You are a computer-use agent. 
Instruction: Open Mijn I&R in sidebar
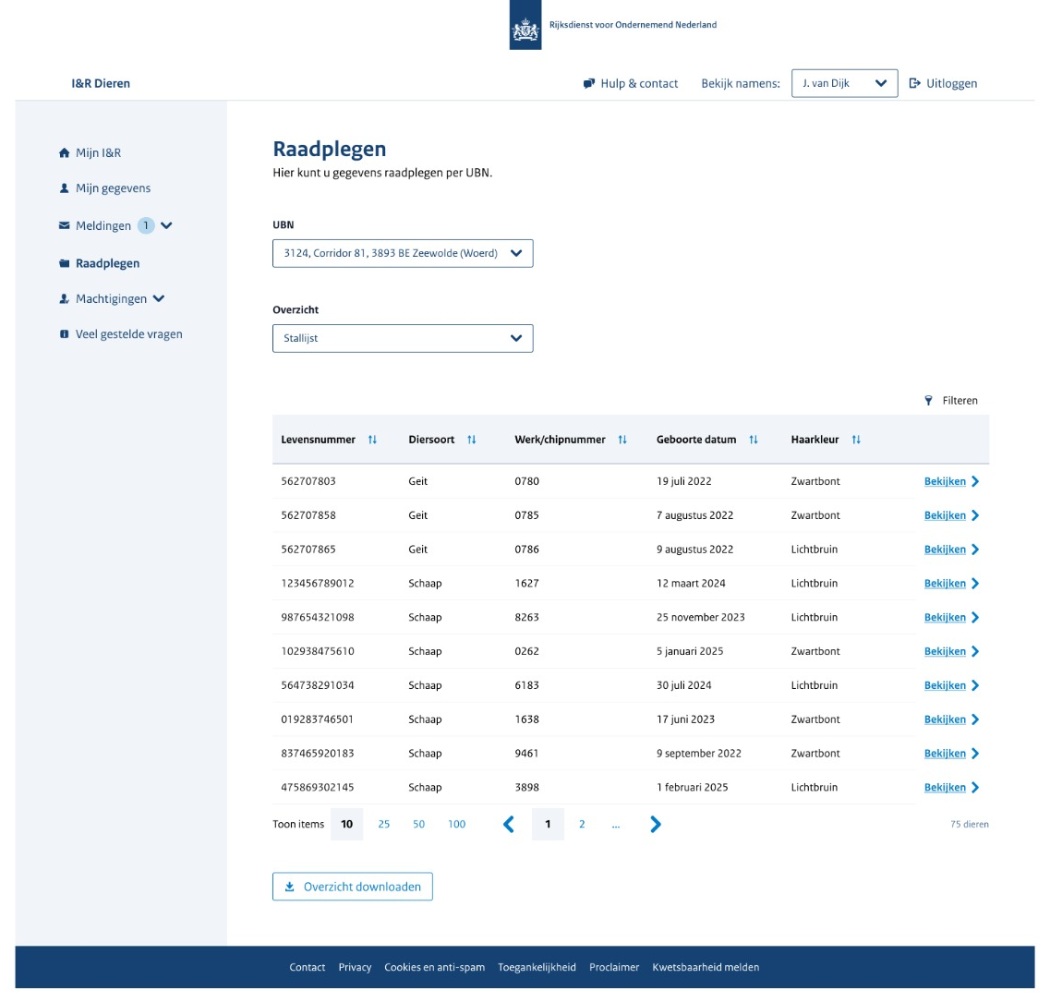(x=99, y=152)
